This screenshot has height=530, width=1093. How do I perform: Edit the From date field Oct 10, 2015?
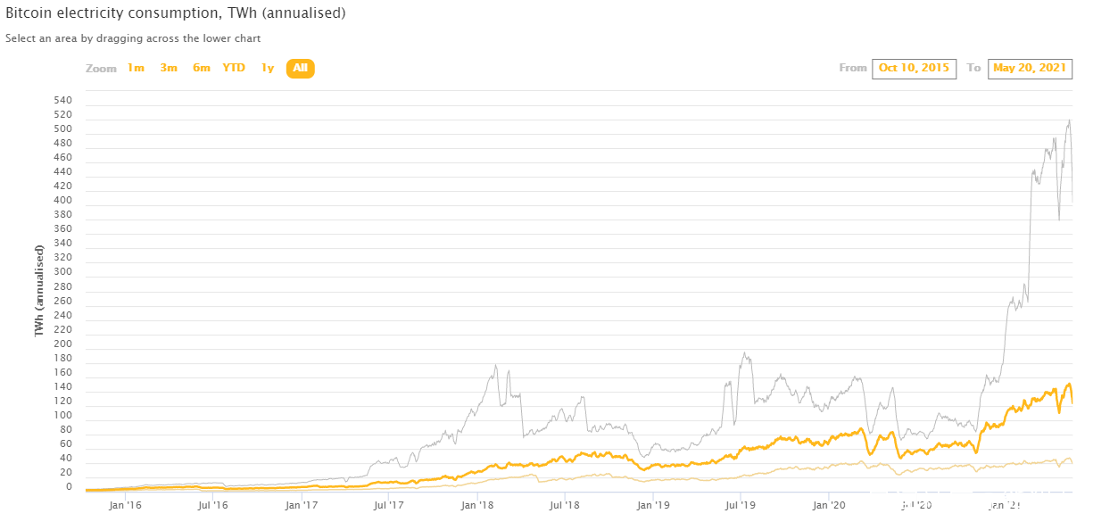click(x=914, y=68)
